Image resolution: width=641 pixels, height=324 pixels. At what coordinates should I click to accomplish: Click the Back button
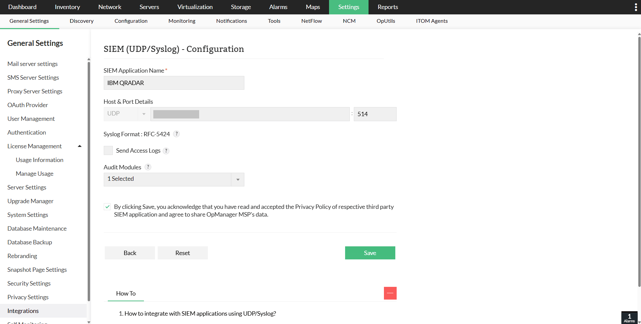(130, 253)
